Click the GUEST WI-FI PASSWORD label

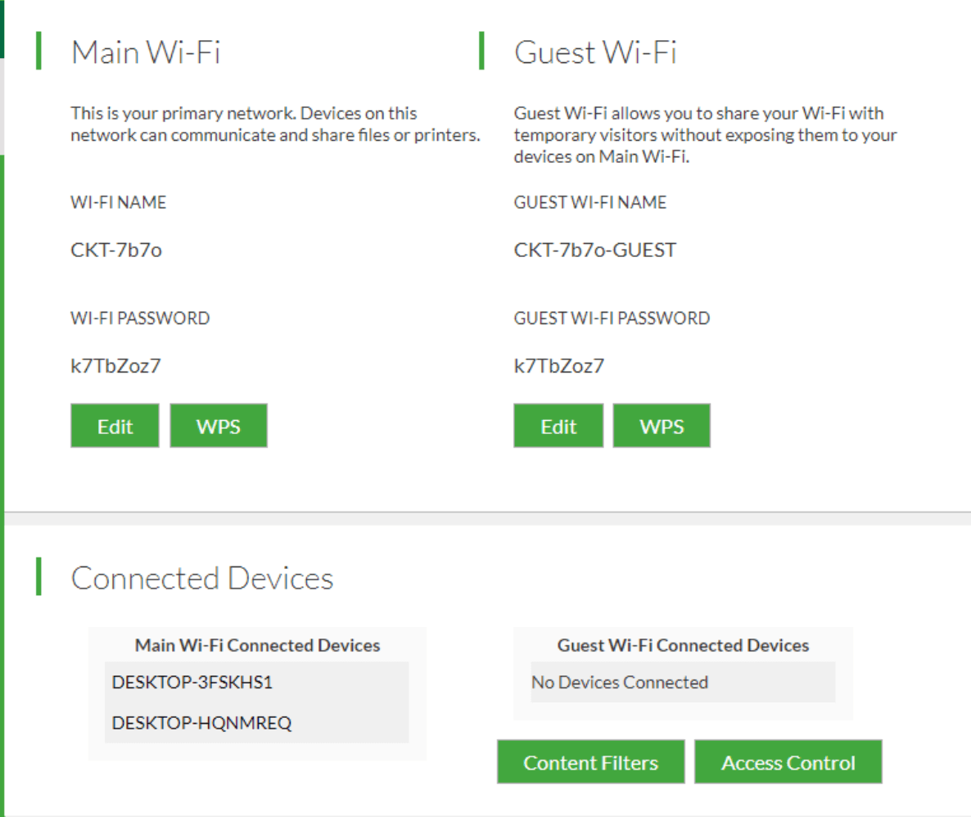tap(612, 318)
